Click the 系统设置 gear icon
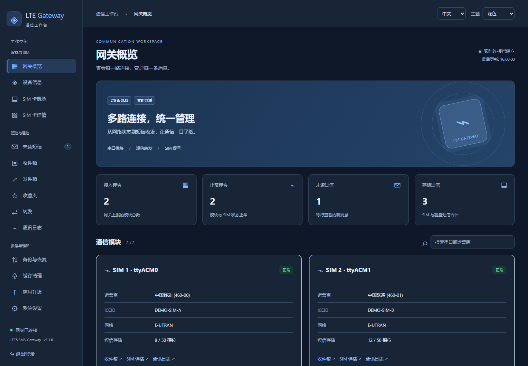This screenshot has width=528, height=366. click(x=15, y=309)
